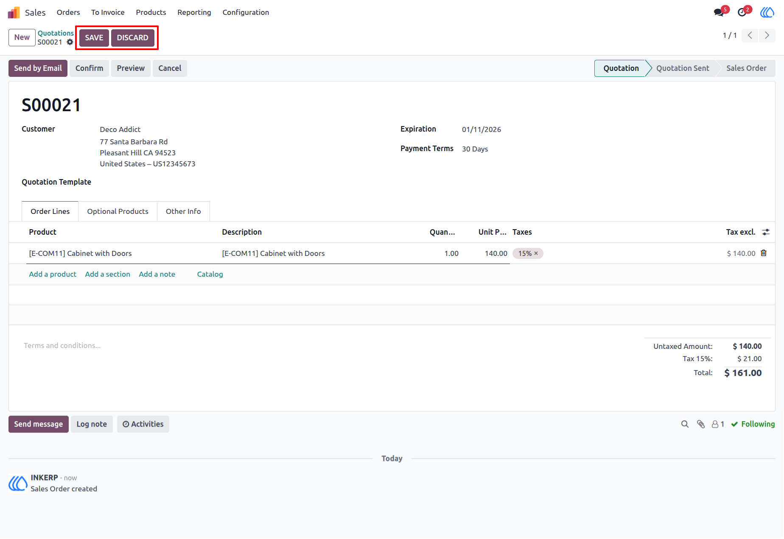784x539 pixels.
Task: Go back via Quotations breadcrumb
Action: pyautogui.click(x=56, y=33)
